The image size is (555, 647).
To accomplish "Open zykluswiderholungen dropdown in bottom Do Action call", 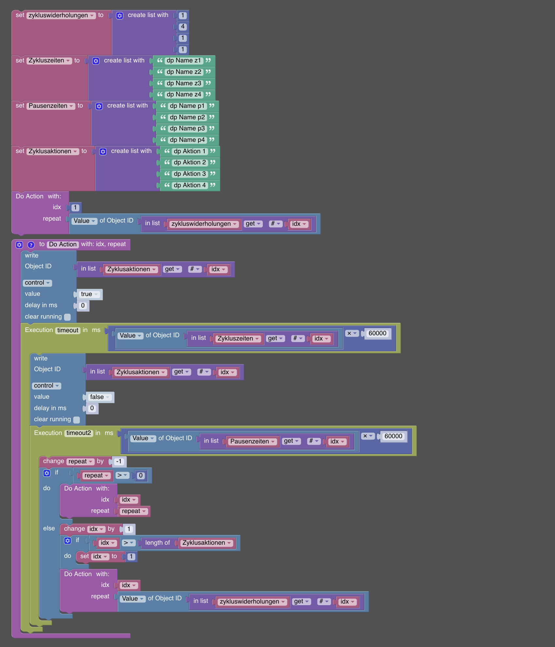I will pos(252,602).
